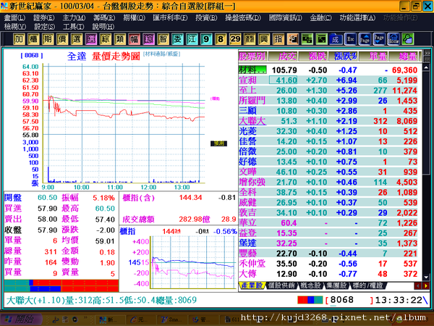Select the 大聯大 stock row
434x326 pixels.
click(x=328, y=121)
